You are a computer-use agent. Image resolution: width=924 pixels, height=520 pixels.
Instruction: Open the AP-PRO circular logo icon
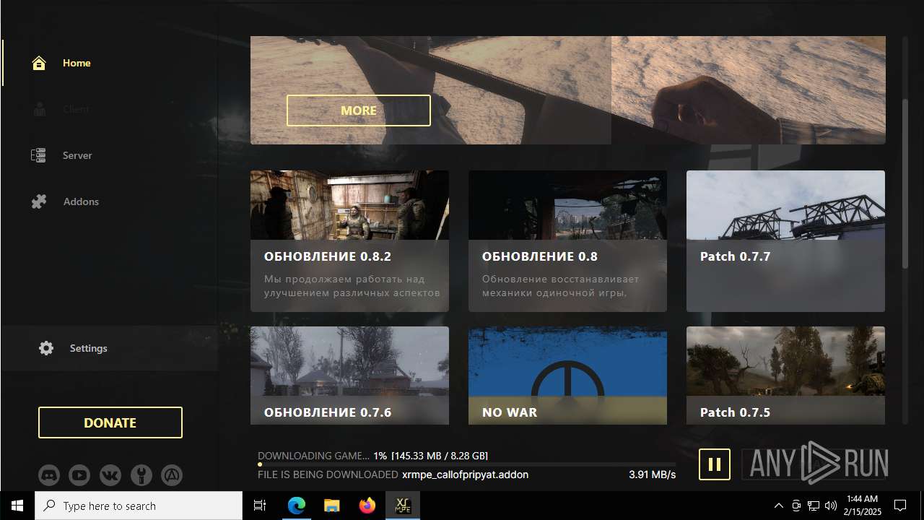[172, 475]
